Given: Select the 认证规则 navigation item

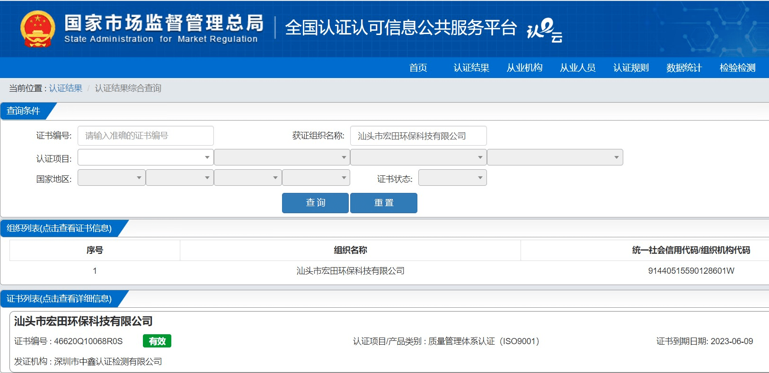Looking at the screenshot, I should point(631,68).
